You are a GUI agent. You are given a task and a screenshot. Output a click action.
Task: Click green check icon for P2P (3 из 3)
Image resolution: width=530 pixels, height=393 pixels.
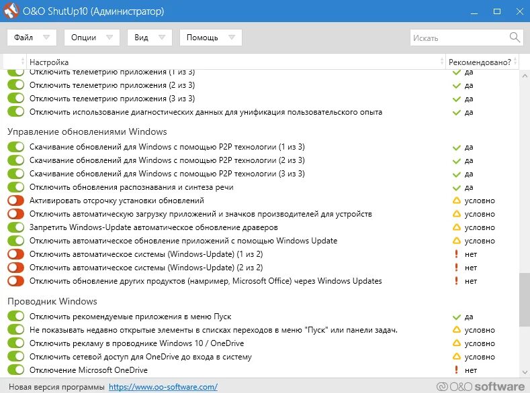click(x=457, y=174)
